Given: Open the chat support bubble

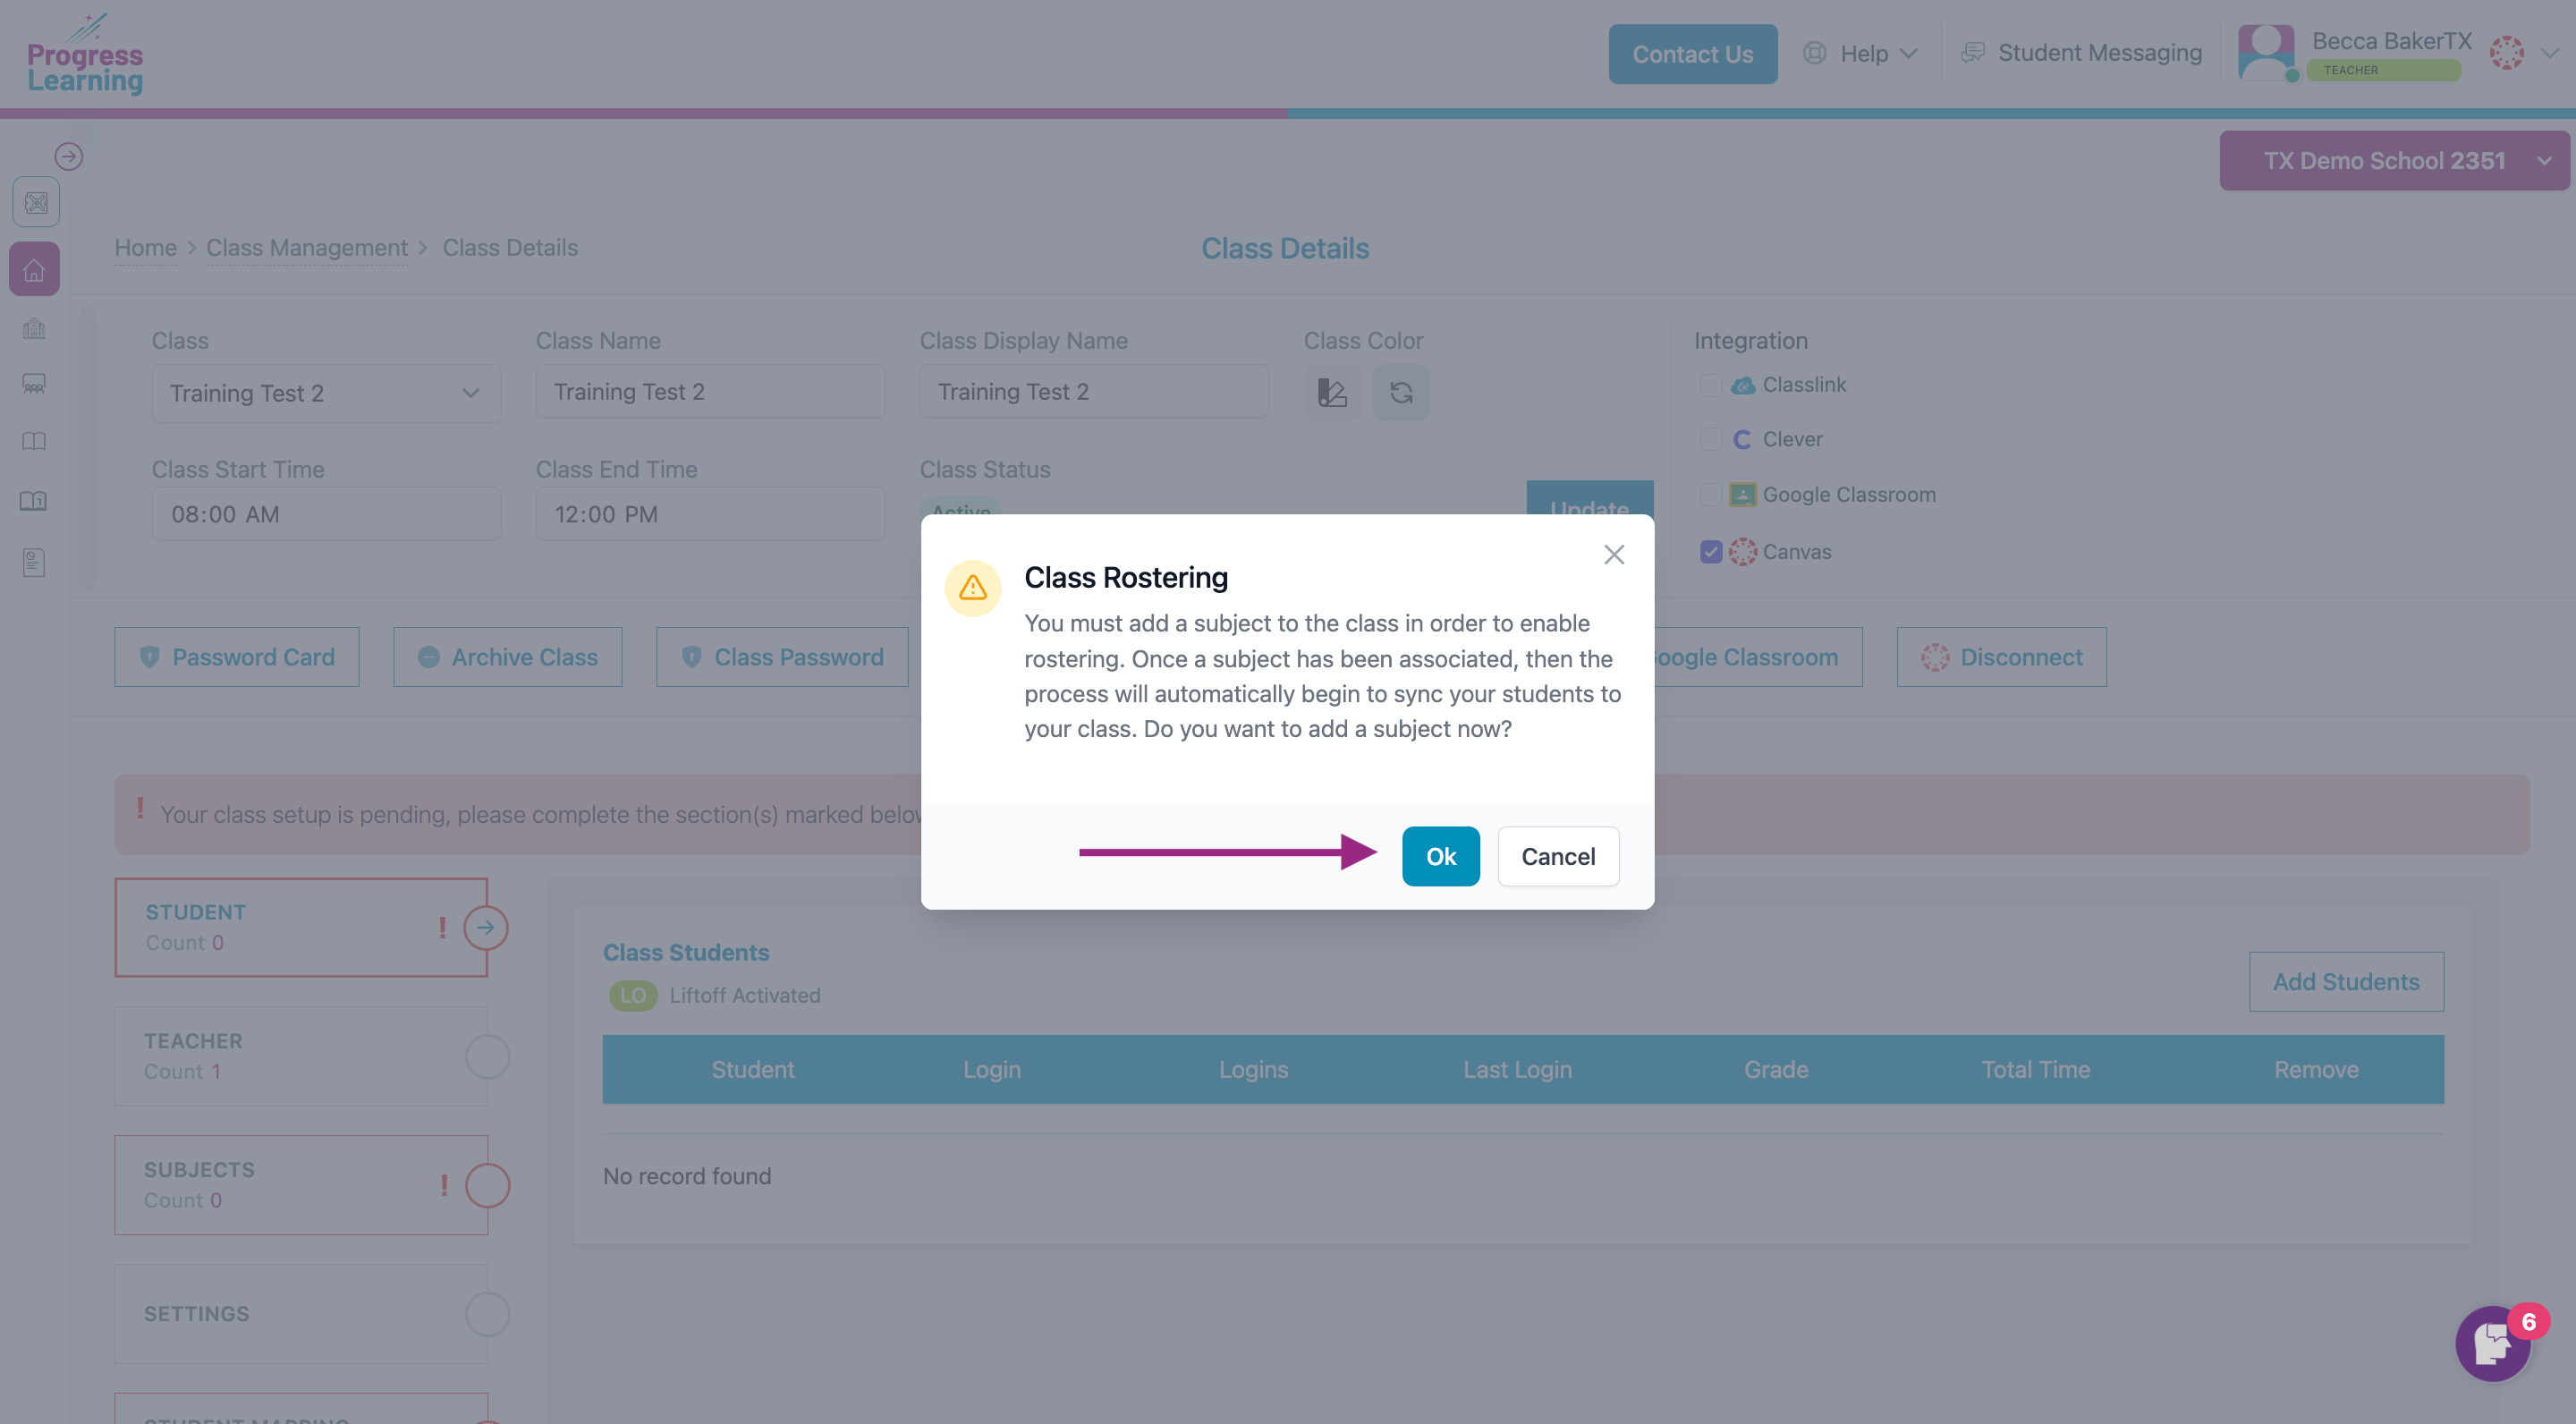Looking at the screenshot, I should (2494, 1343).
